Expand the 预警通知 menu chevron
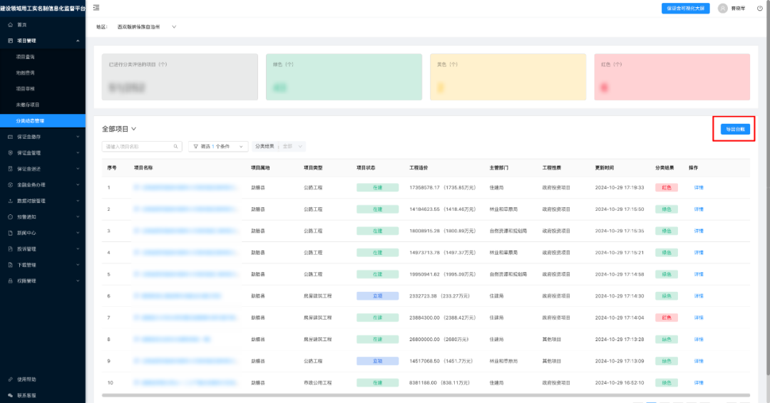The image size is (770, 403). [x=78, y=216]
